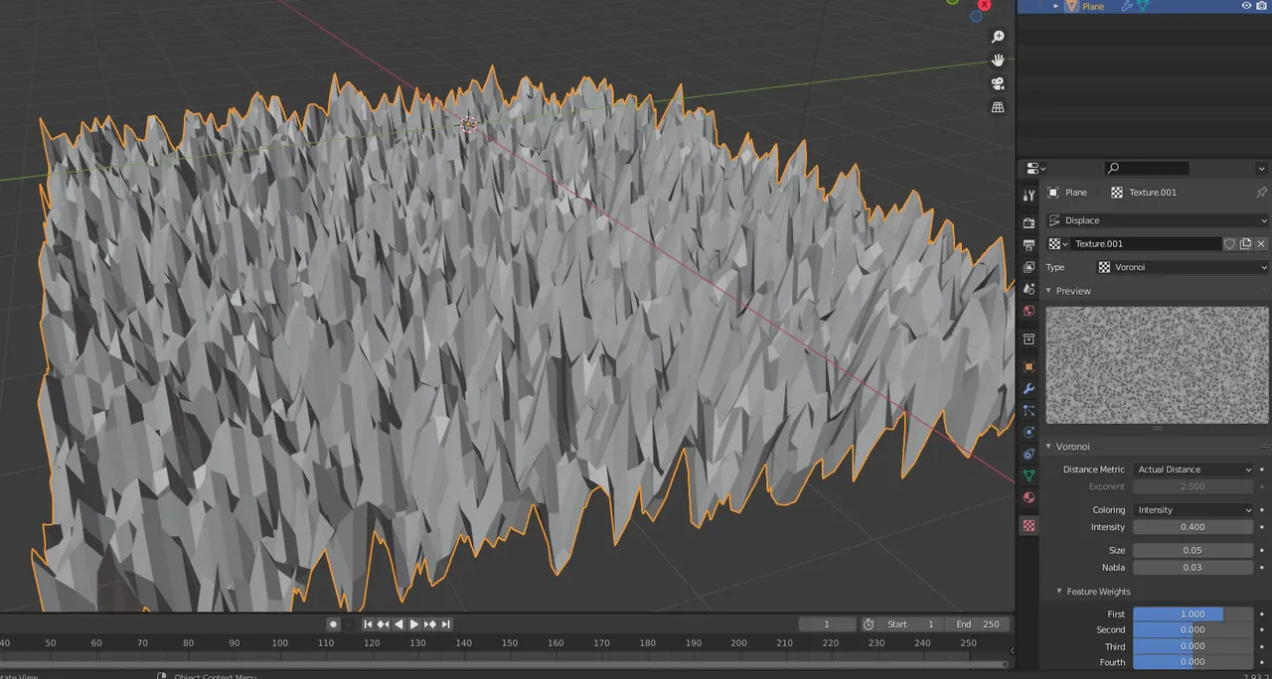Open the Object Data green triangle tab
The width and height of the screenshot is (1272, 679).
1029,476
